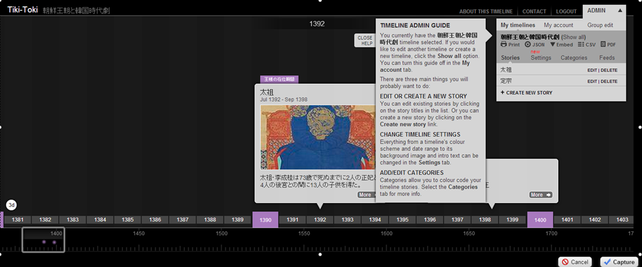The width and height of the screenshot is (642, 267).
Task: Select year 1390 on the timeline
Action: [265, 220]
